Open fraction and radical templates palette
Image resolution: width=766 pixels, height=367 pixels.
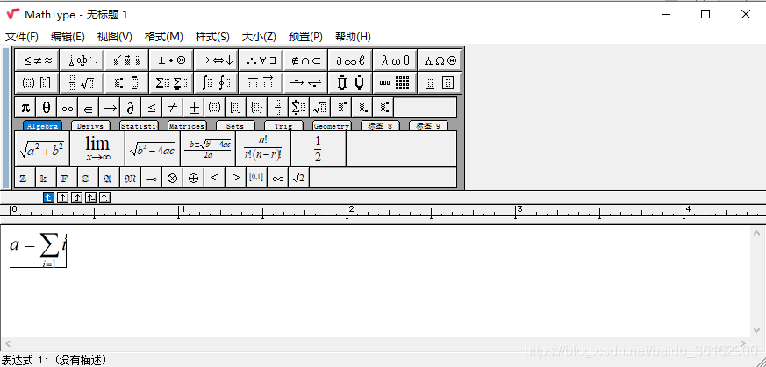click(82, 82)
